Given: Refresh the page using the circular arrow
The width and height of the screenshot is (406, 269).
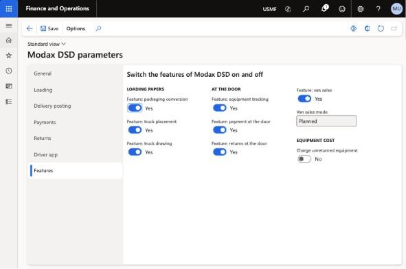Looking at the screenshot, I should (x=381, y=28).
